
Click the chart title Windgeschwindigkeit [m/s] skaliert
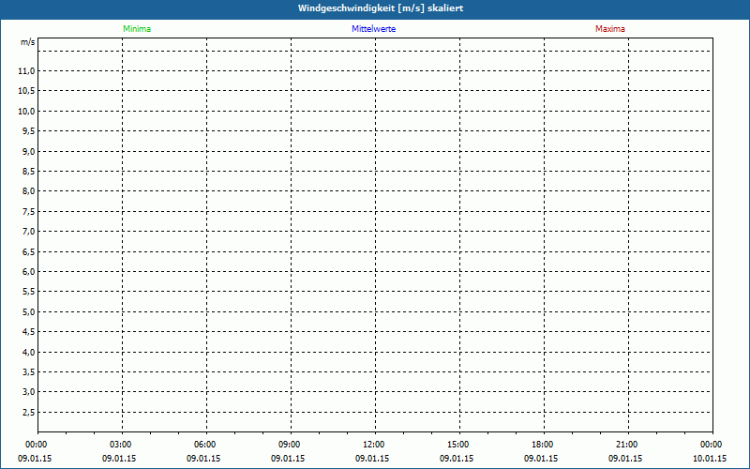pyautogui.click(x=381, y=8)
